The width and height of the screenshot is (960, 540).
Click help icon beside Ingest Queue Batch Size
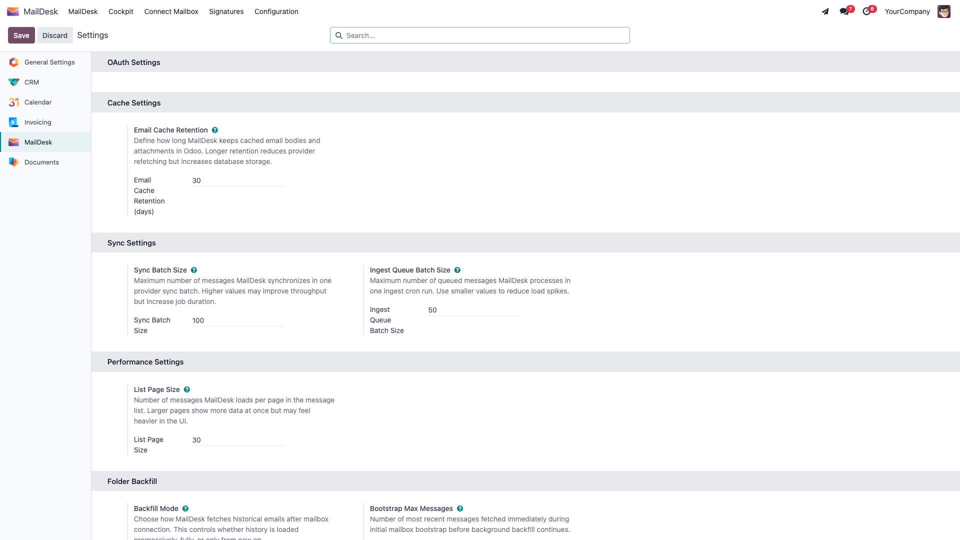[457, 270]
